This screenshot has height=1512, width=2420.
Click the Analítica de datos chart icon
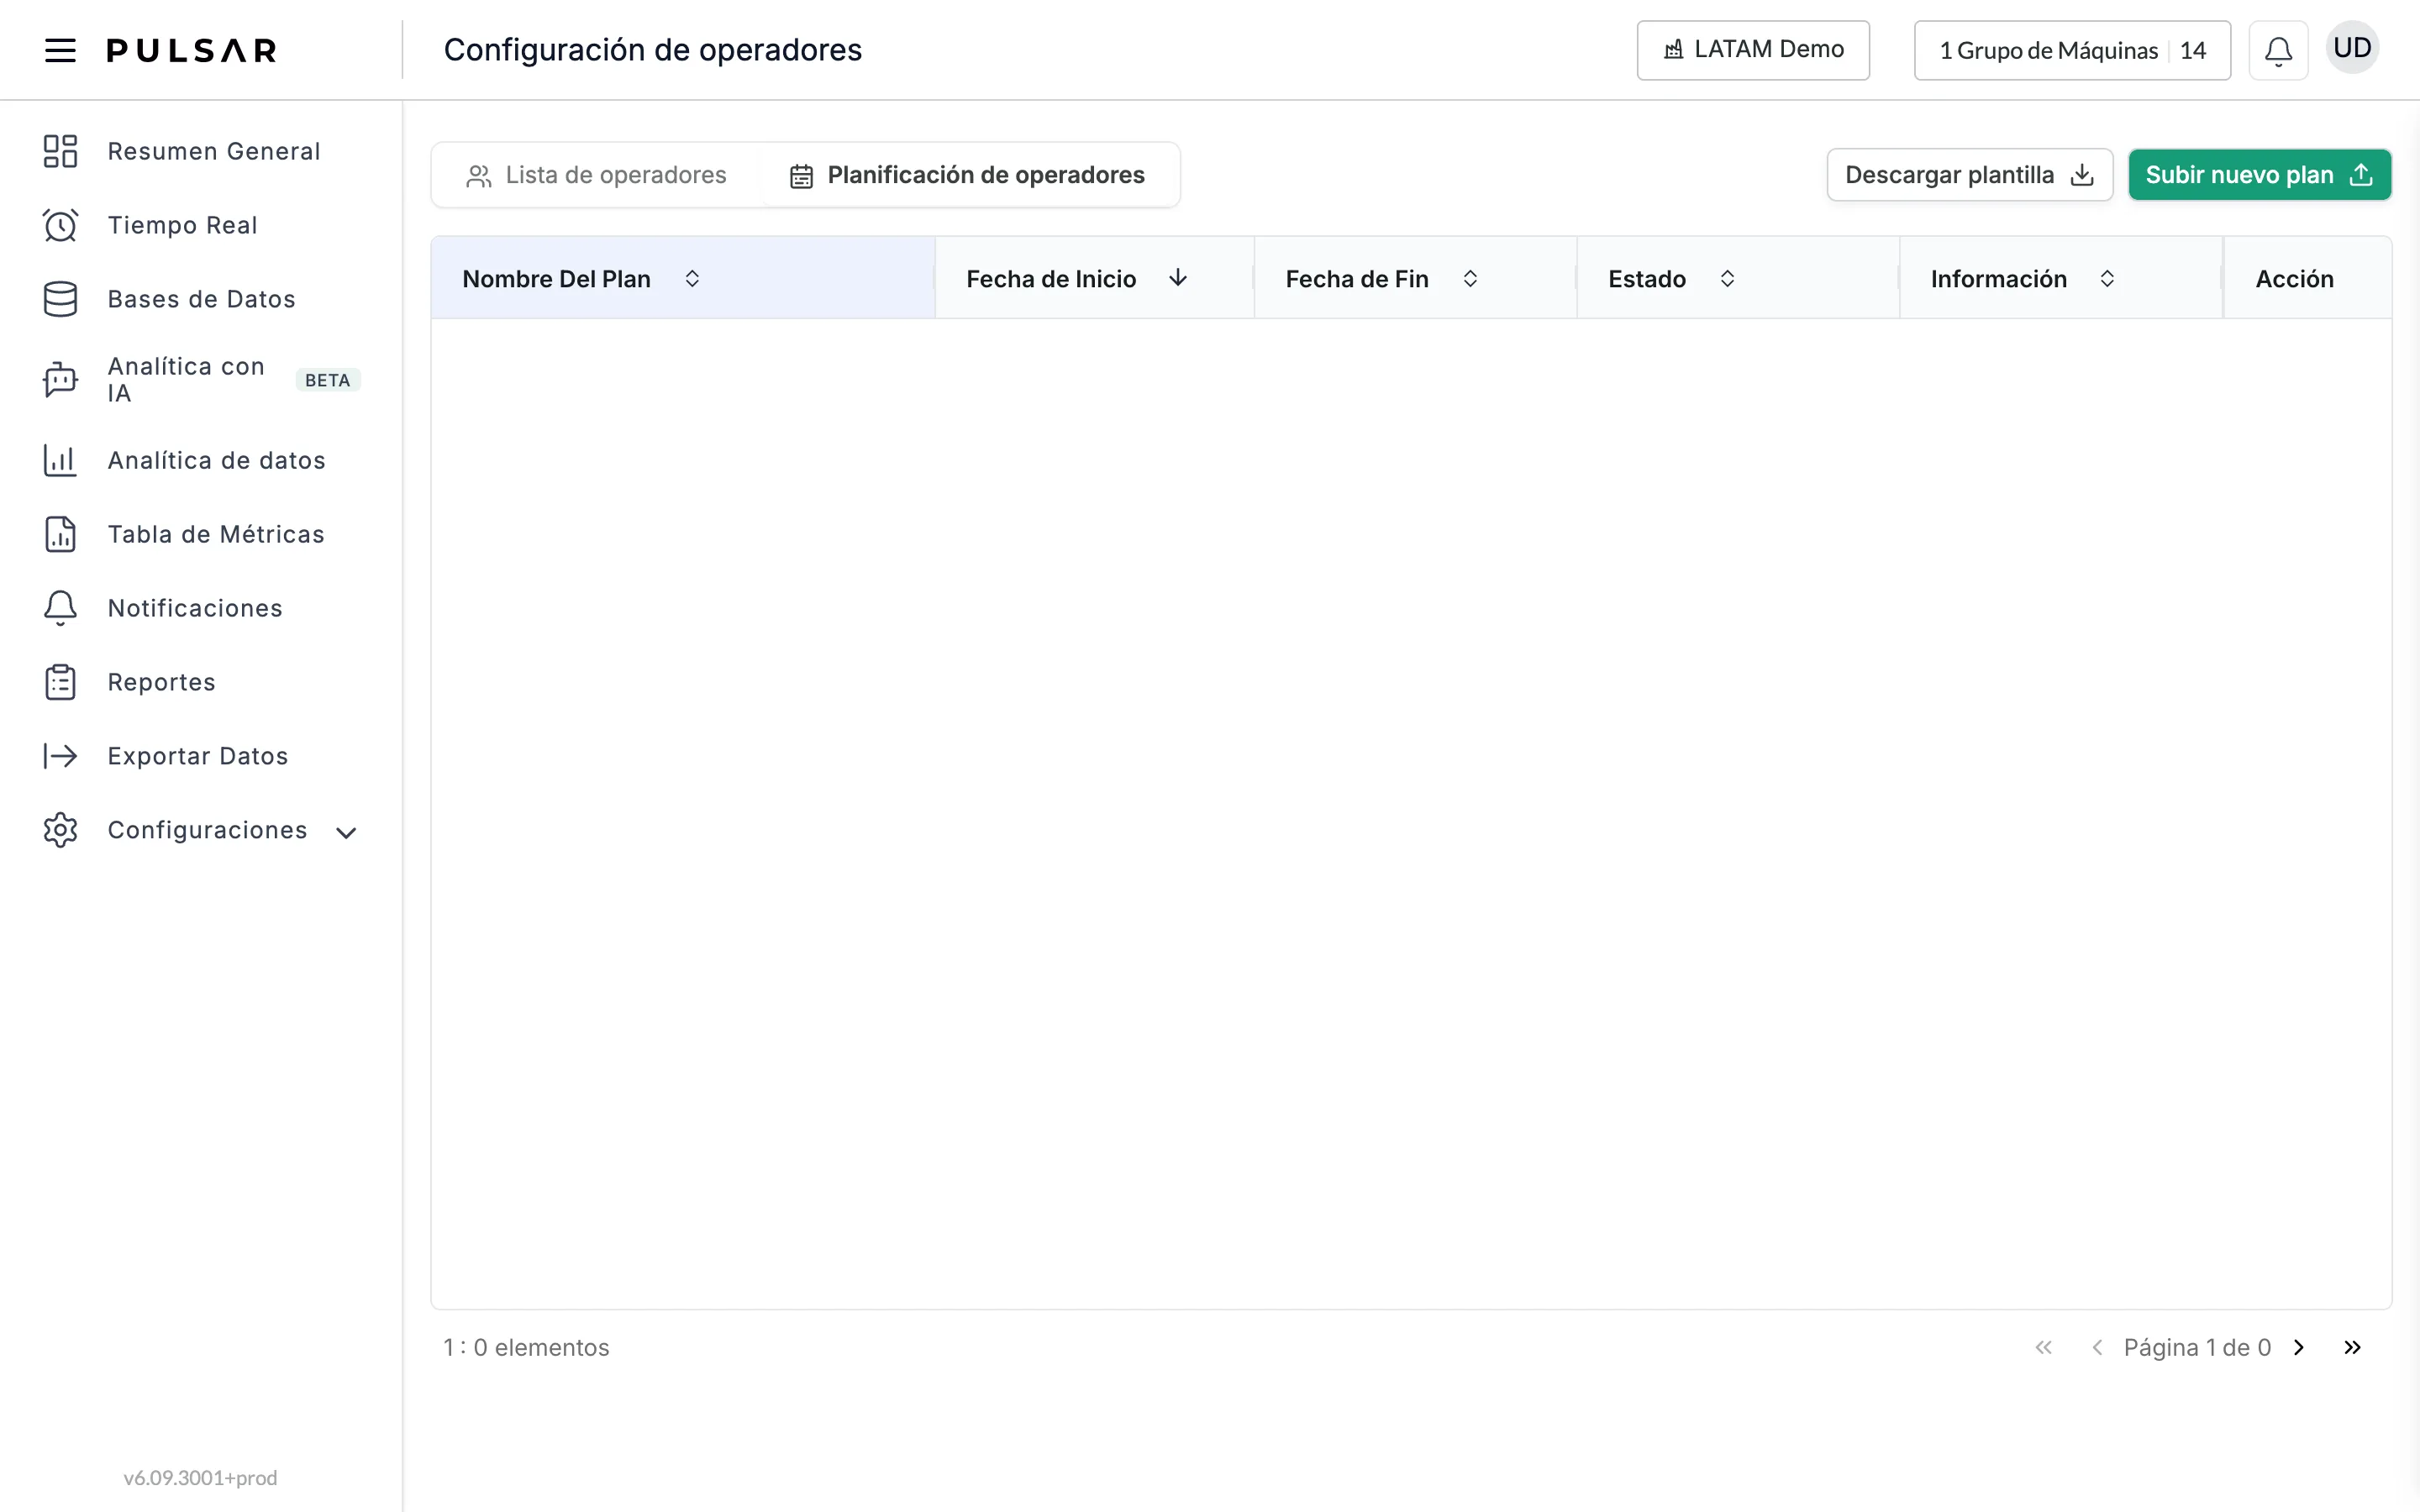60,460
